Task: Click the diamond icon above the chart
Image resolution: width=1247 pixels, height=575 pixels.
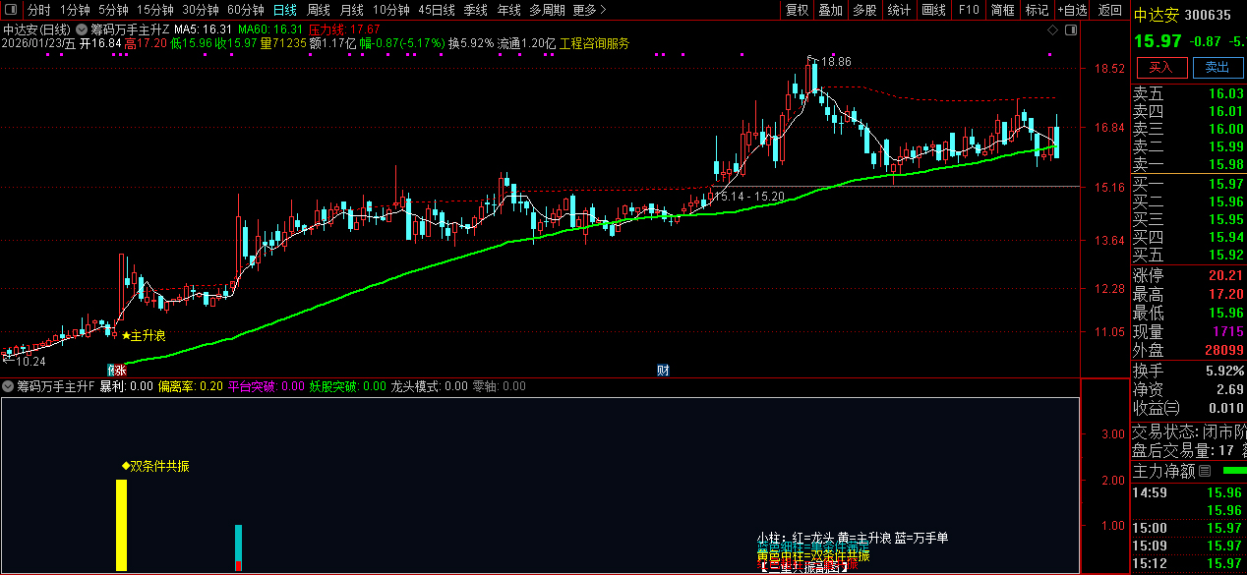Action: 1052,30
